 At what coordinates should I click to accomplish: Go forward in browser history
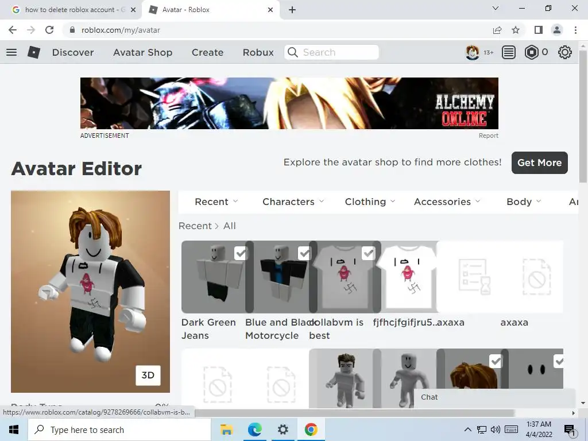point(31,30)
